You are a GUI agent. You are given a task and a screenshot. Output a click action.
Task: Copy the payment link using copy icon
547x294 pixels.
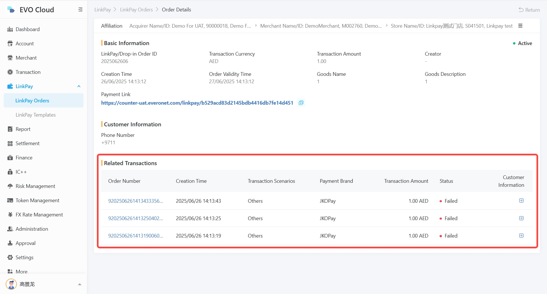pyautogui.click(x=301, y=103)
